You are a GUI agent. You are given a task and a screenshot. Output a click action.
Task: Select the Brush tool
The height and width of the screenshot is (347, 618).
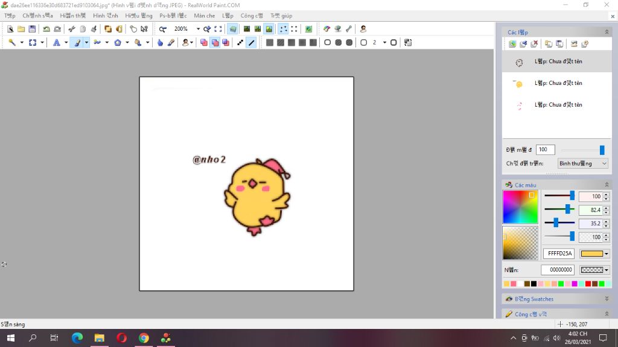pyautogui.click(x=77, y=43)
